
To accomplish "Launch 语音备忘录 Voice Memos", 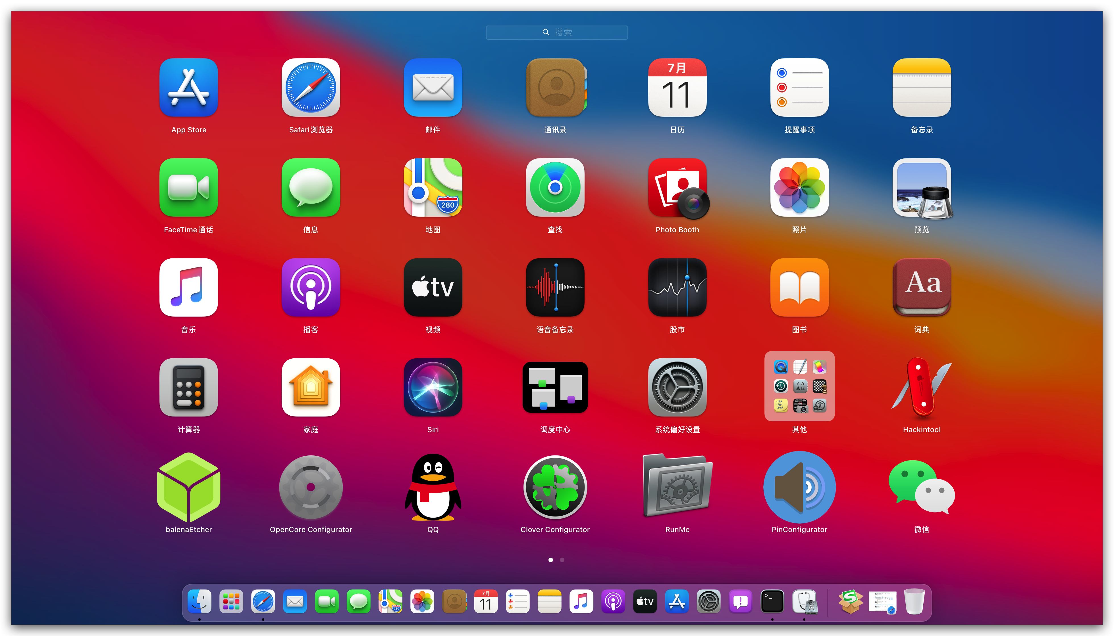I will click(x=555, y=287).
